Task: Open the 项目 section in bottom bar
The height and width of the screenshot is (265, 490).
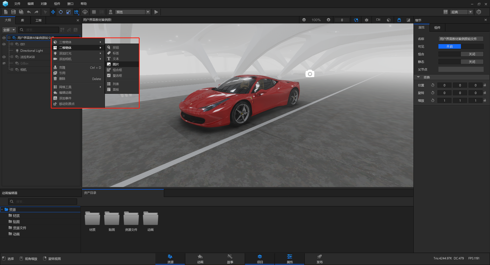Action: pos(260,259)
